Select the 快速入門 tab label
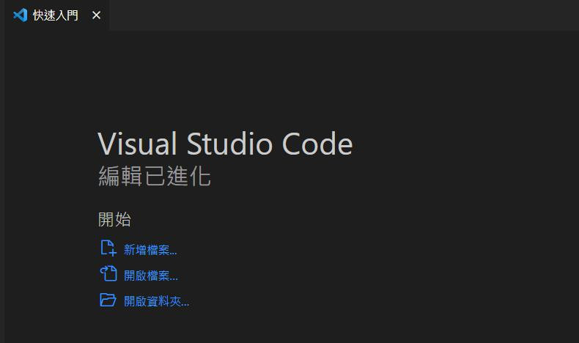Image resolution: width=579 pixels, height=343 pixels. [56, 15]
